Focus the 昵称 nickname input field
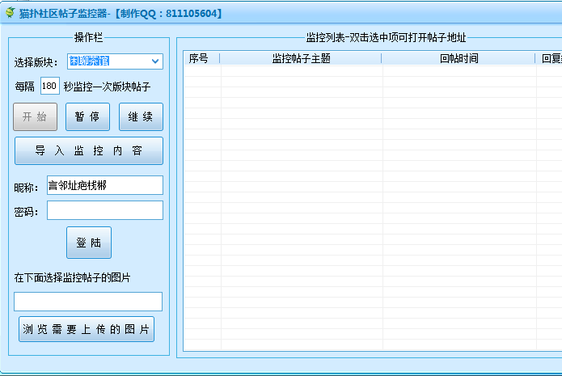Viewport: 562px width, 376px height. point(104,186)
